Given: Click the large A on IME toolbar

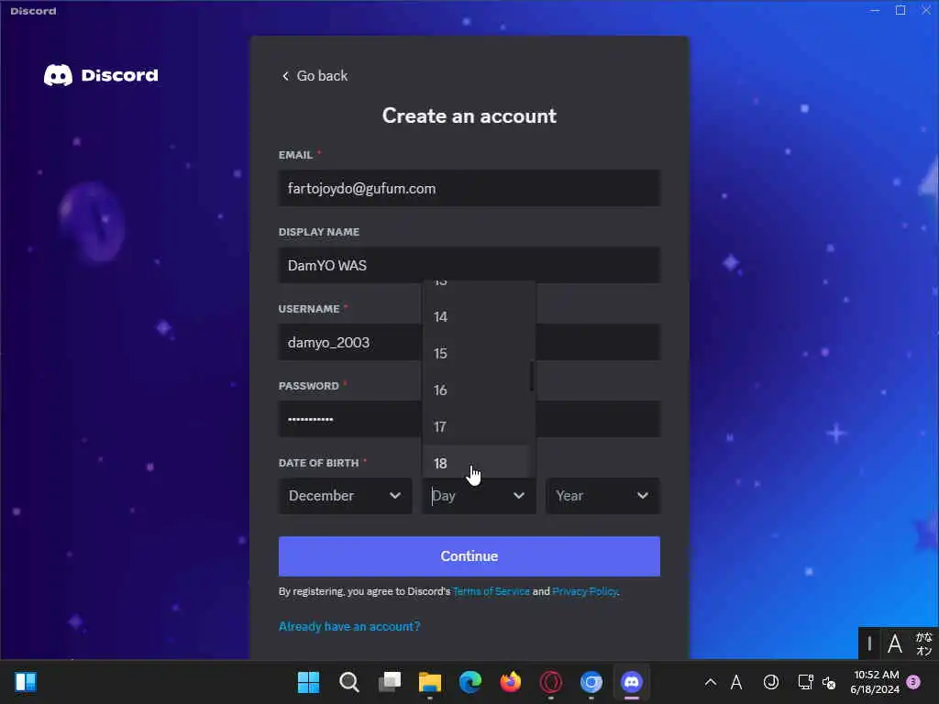Looking at the screenshot, I should (x=895, y=644).
